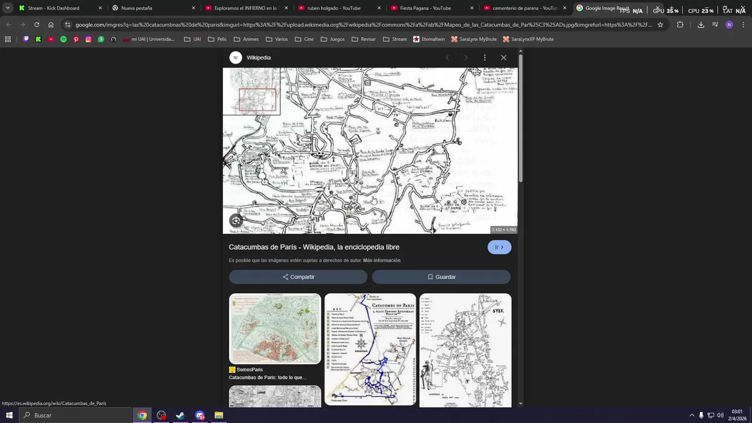
Task: Switch to cementerio de parana tab
Action: click(525, 8)
